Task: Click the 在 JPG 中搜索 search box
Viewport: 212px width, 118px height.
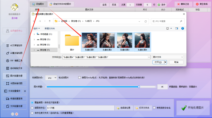Action: pos(167,21)
